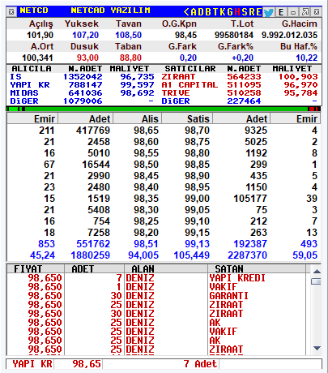The width and height of the screenshot is (328, 373).
Task: Click G.Hacim value 9.992.012.035
Action: tap(289, 35)
